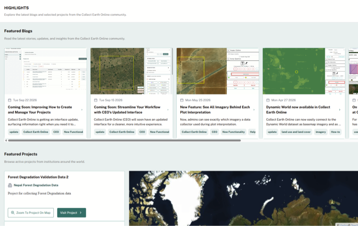Open blog New Feature: See All Imagery
The image size is (358, 226).
click(x=215, y=110)
